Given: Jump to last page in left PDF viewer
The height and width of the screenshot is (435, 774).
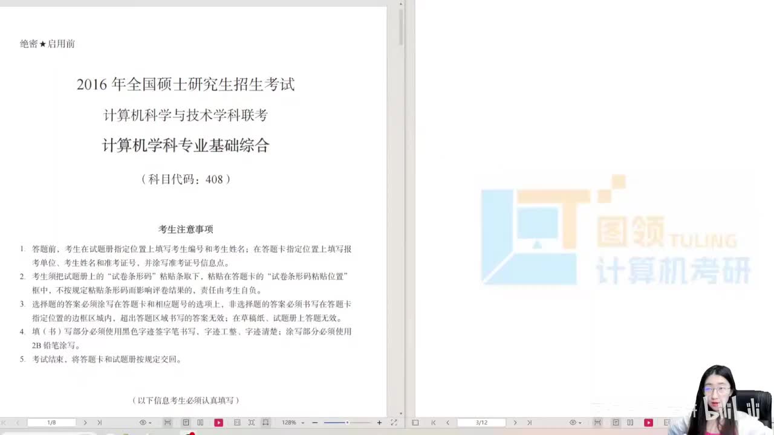Looking at the screenshot, I should (99, 423).
